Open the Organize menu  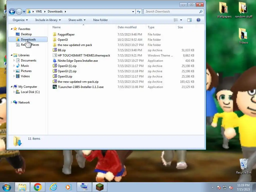20,20
